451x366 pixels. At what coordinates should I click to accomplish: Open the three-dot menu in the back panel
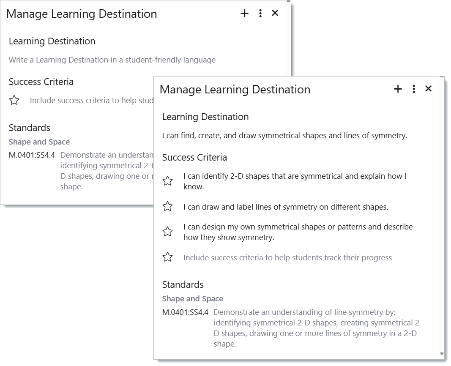point(260,14)
